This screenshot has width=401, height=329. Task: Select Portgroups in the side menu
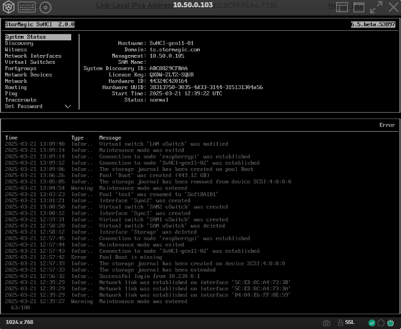20,68
